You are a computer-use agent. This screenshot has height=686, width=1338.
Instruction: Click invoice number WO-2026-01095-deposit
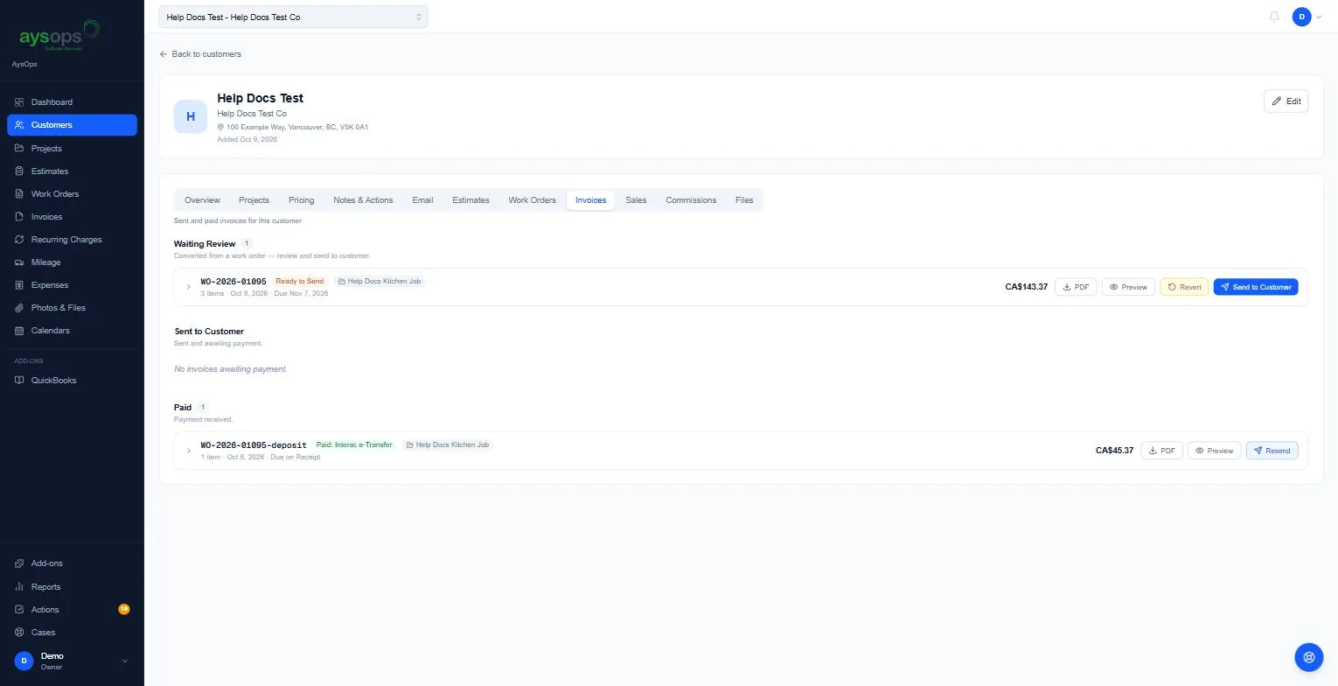click(x=254, y=445)
